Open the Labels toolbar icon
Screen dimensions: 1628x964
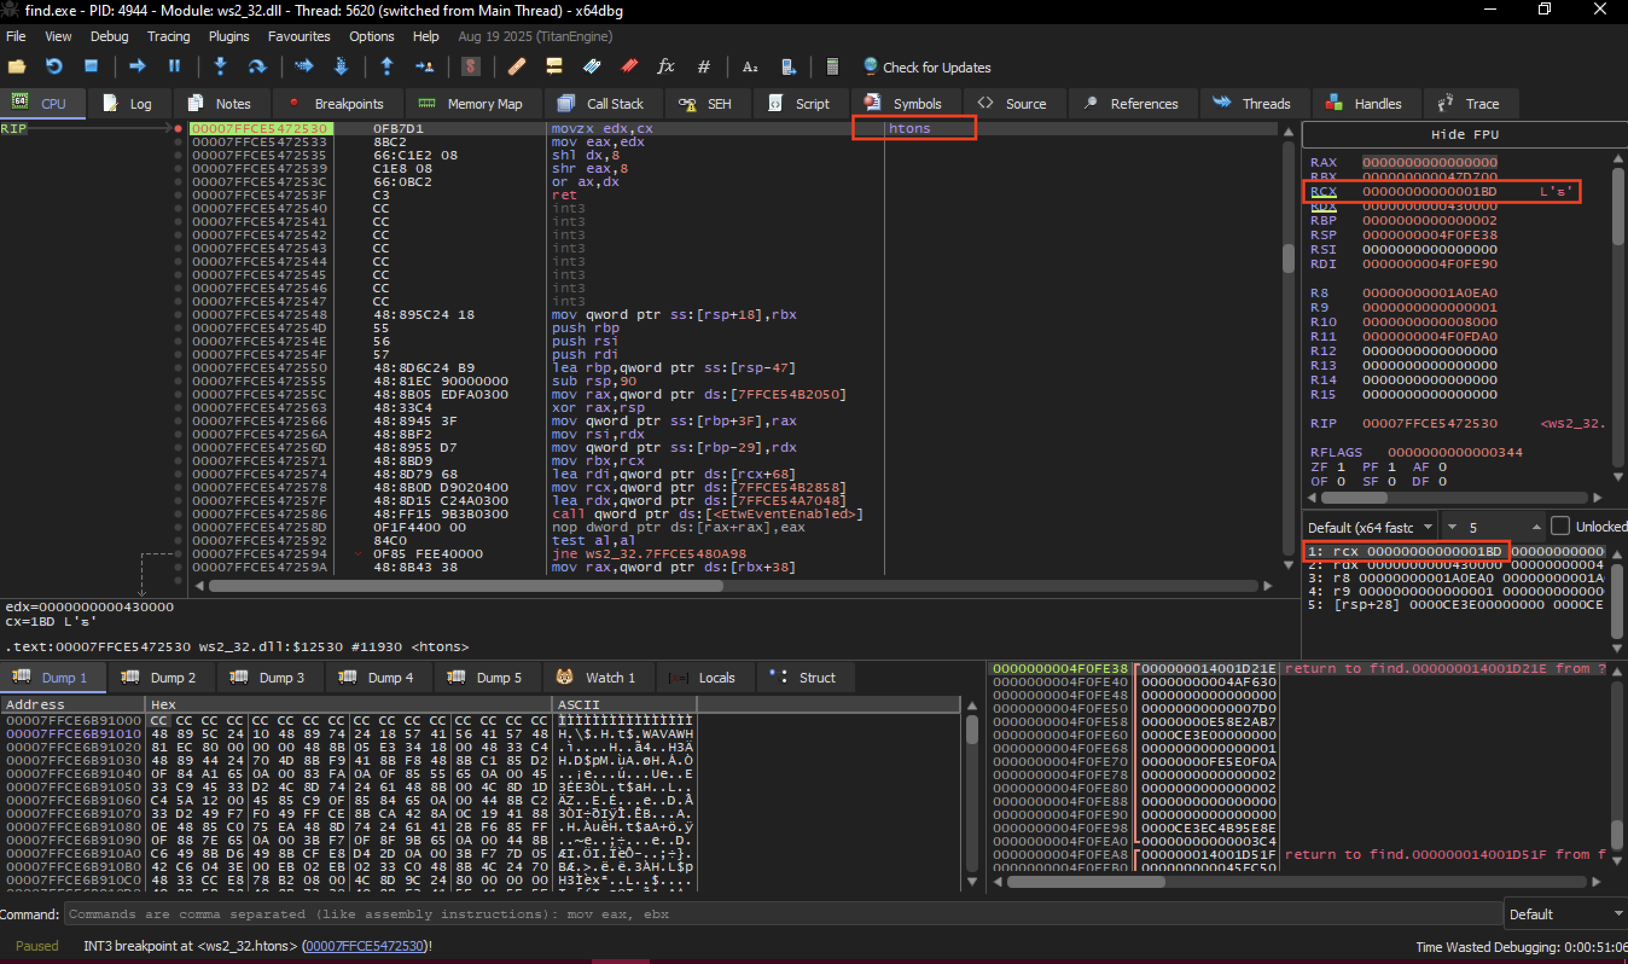coord(592,66)
